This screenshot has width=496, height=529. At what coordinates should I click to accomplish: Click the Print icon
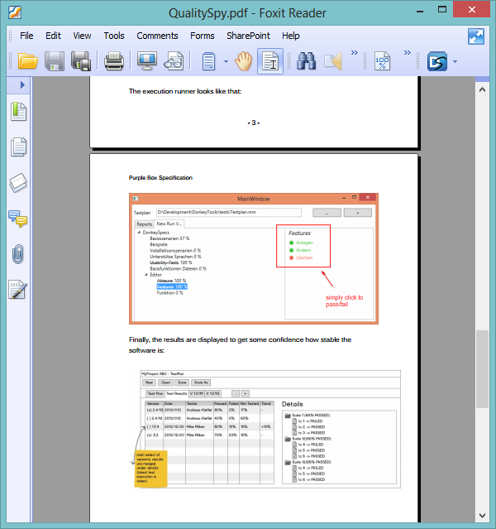click(114, 61)
